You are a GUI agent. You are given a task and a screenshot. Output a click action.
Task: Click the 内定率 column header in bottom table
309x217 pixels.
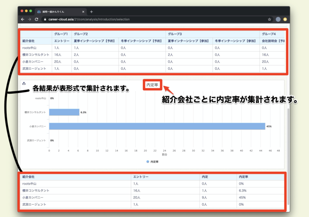coord(243,177)
